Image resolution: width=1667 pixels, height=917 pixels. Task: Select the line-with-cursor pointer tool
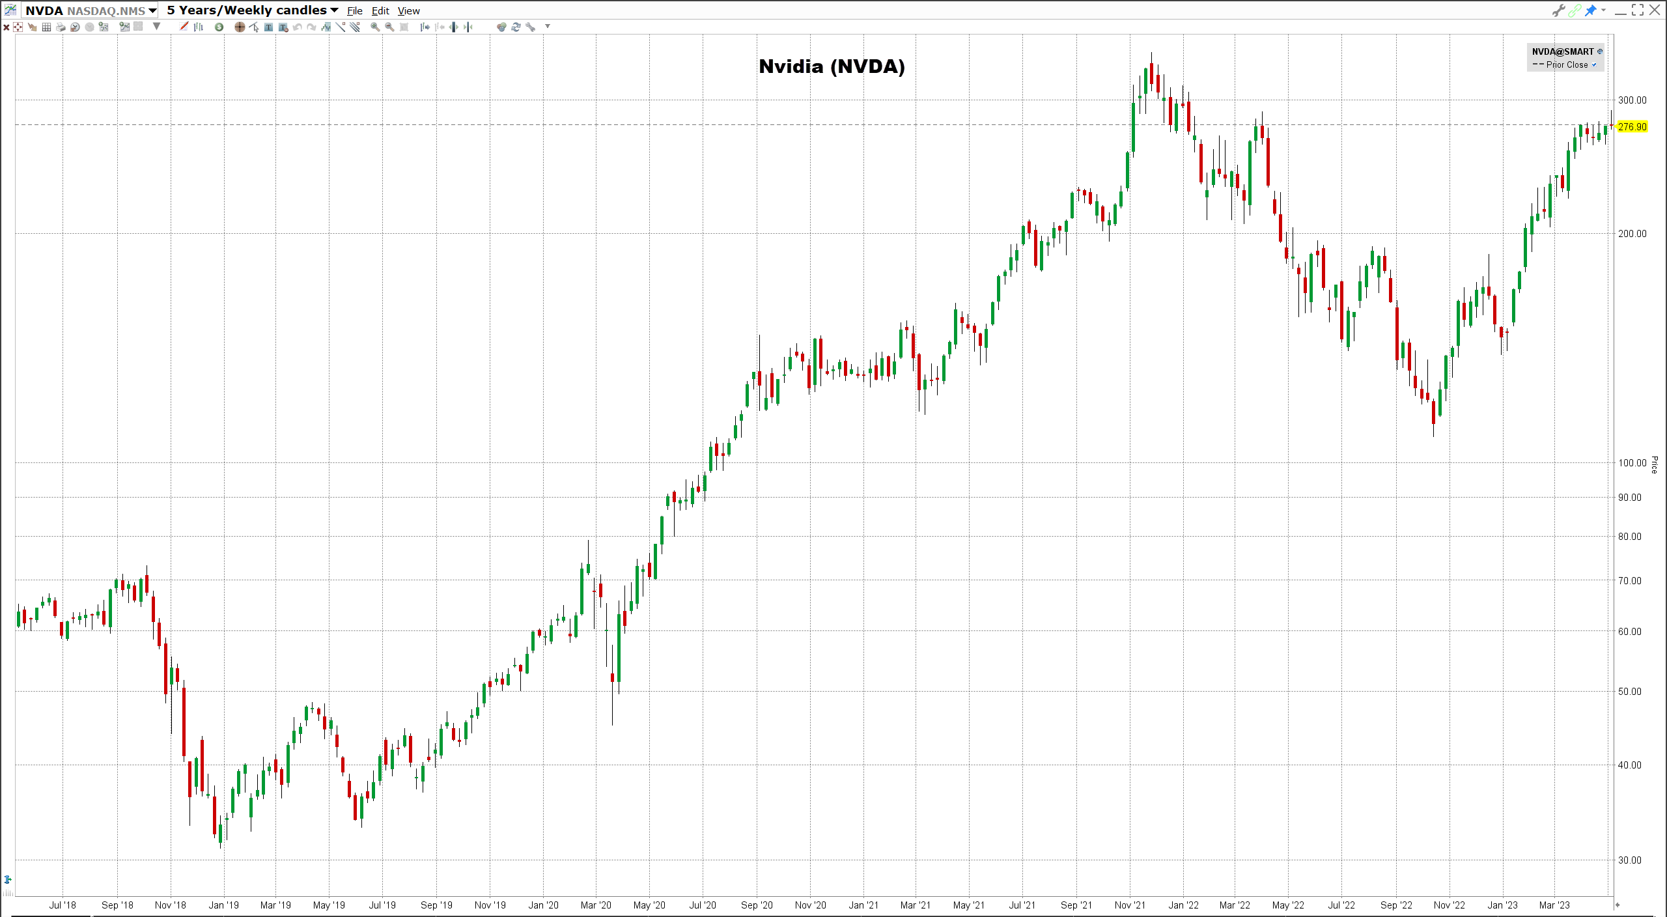click(x=254, y=27)
